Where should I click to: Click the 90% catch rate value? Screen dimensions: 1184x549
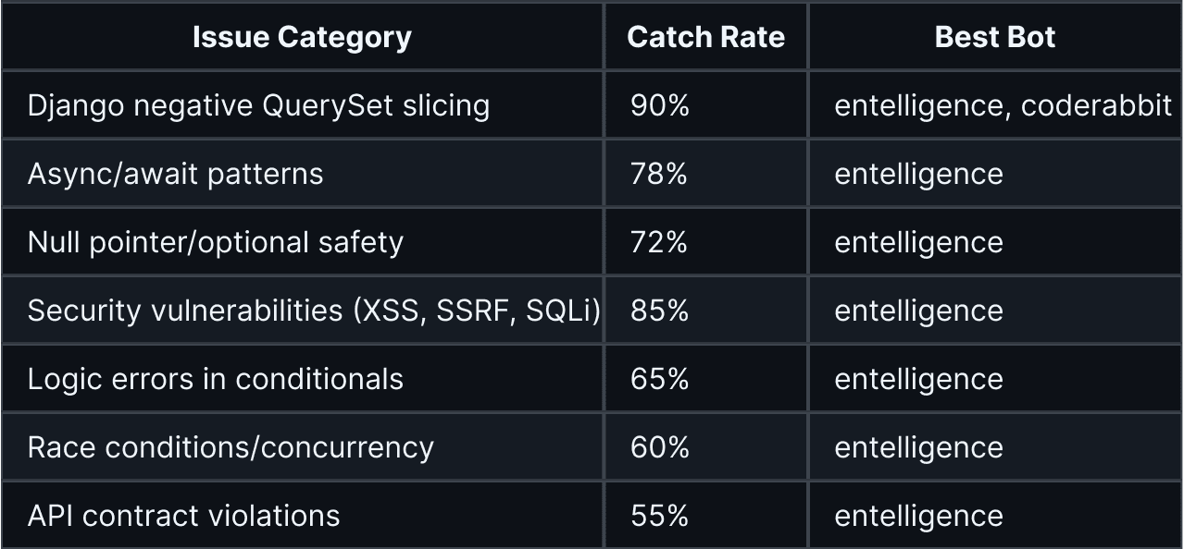(660, 105)
